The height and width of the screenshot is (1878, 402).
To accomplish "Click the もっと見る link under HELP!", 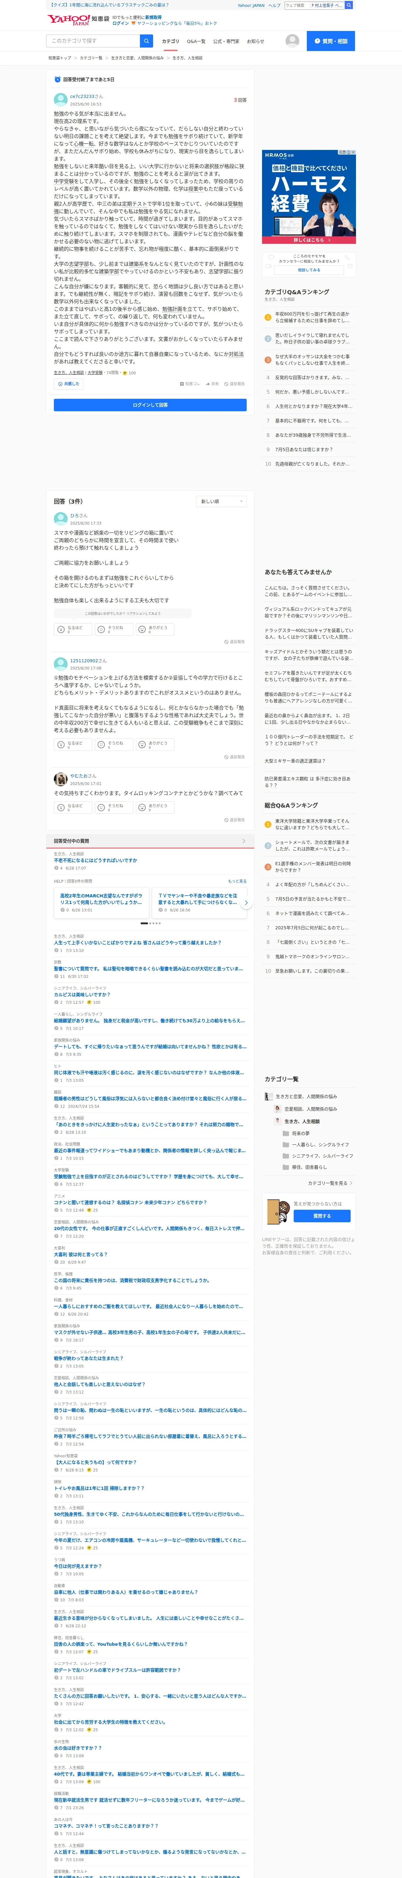I will 237,881.
